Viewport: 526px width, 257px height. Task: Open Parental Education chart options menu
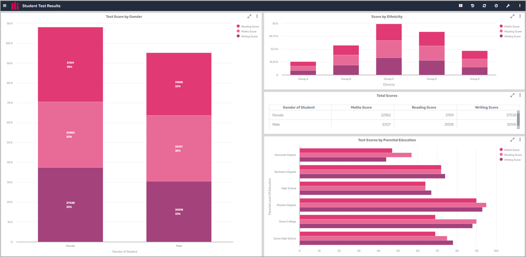coord(520,140)
